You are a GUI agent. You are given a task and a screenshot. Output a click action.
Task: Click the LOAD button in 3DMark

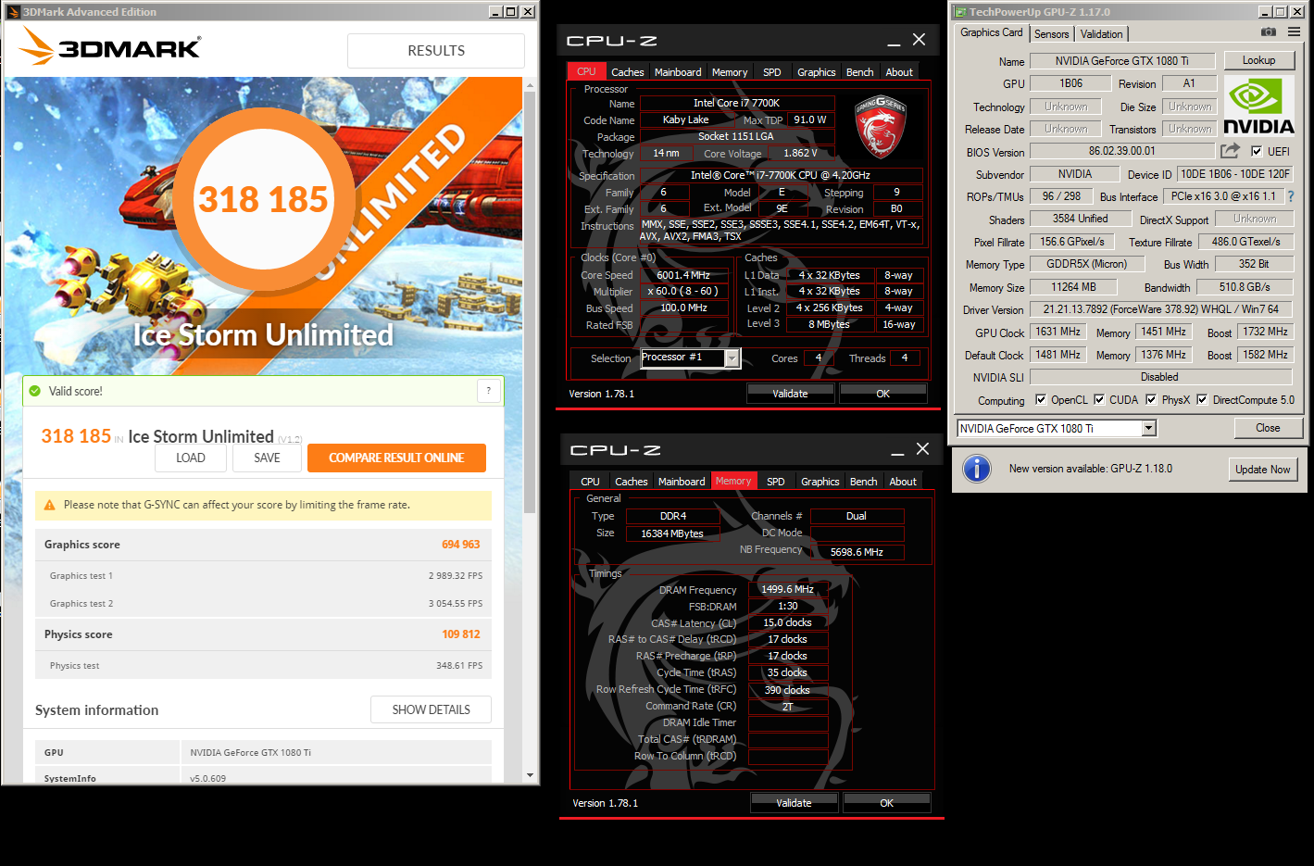[191, 458]
